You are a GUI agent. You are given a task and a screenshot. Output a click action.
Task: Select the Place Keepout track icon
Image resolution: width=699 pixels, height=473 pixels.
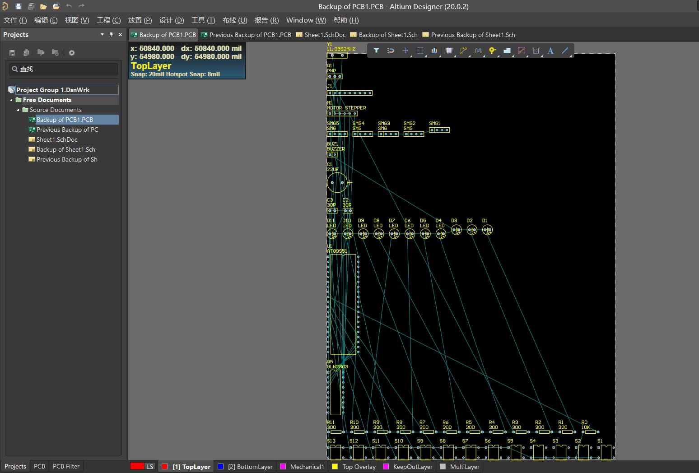(x=522, y=51)
